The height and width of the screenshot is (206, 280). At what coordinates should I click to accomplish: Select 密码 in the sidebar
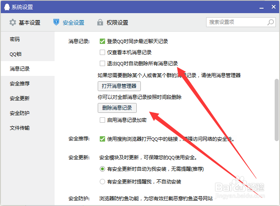point(28,39)
